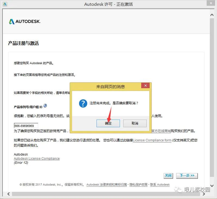The width and height of the screenshot is (217, 199).
Task: Click the vertical scrollbar up arrow
Action: pos(212,15)
